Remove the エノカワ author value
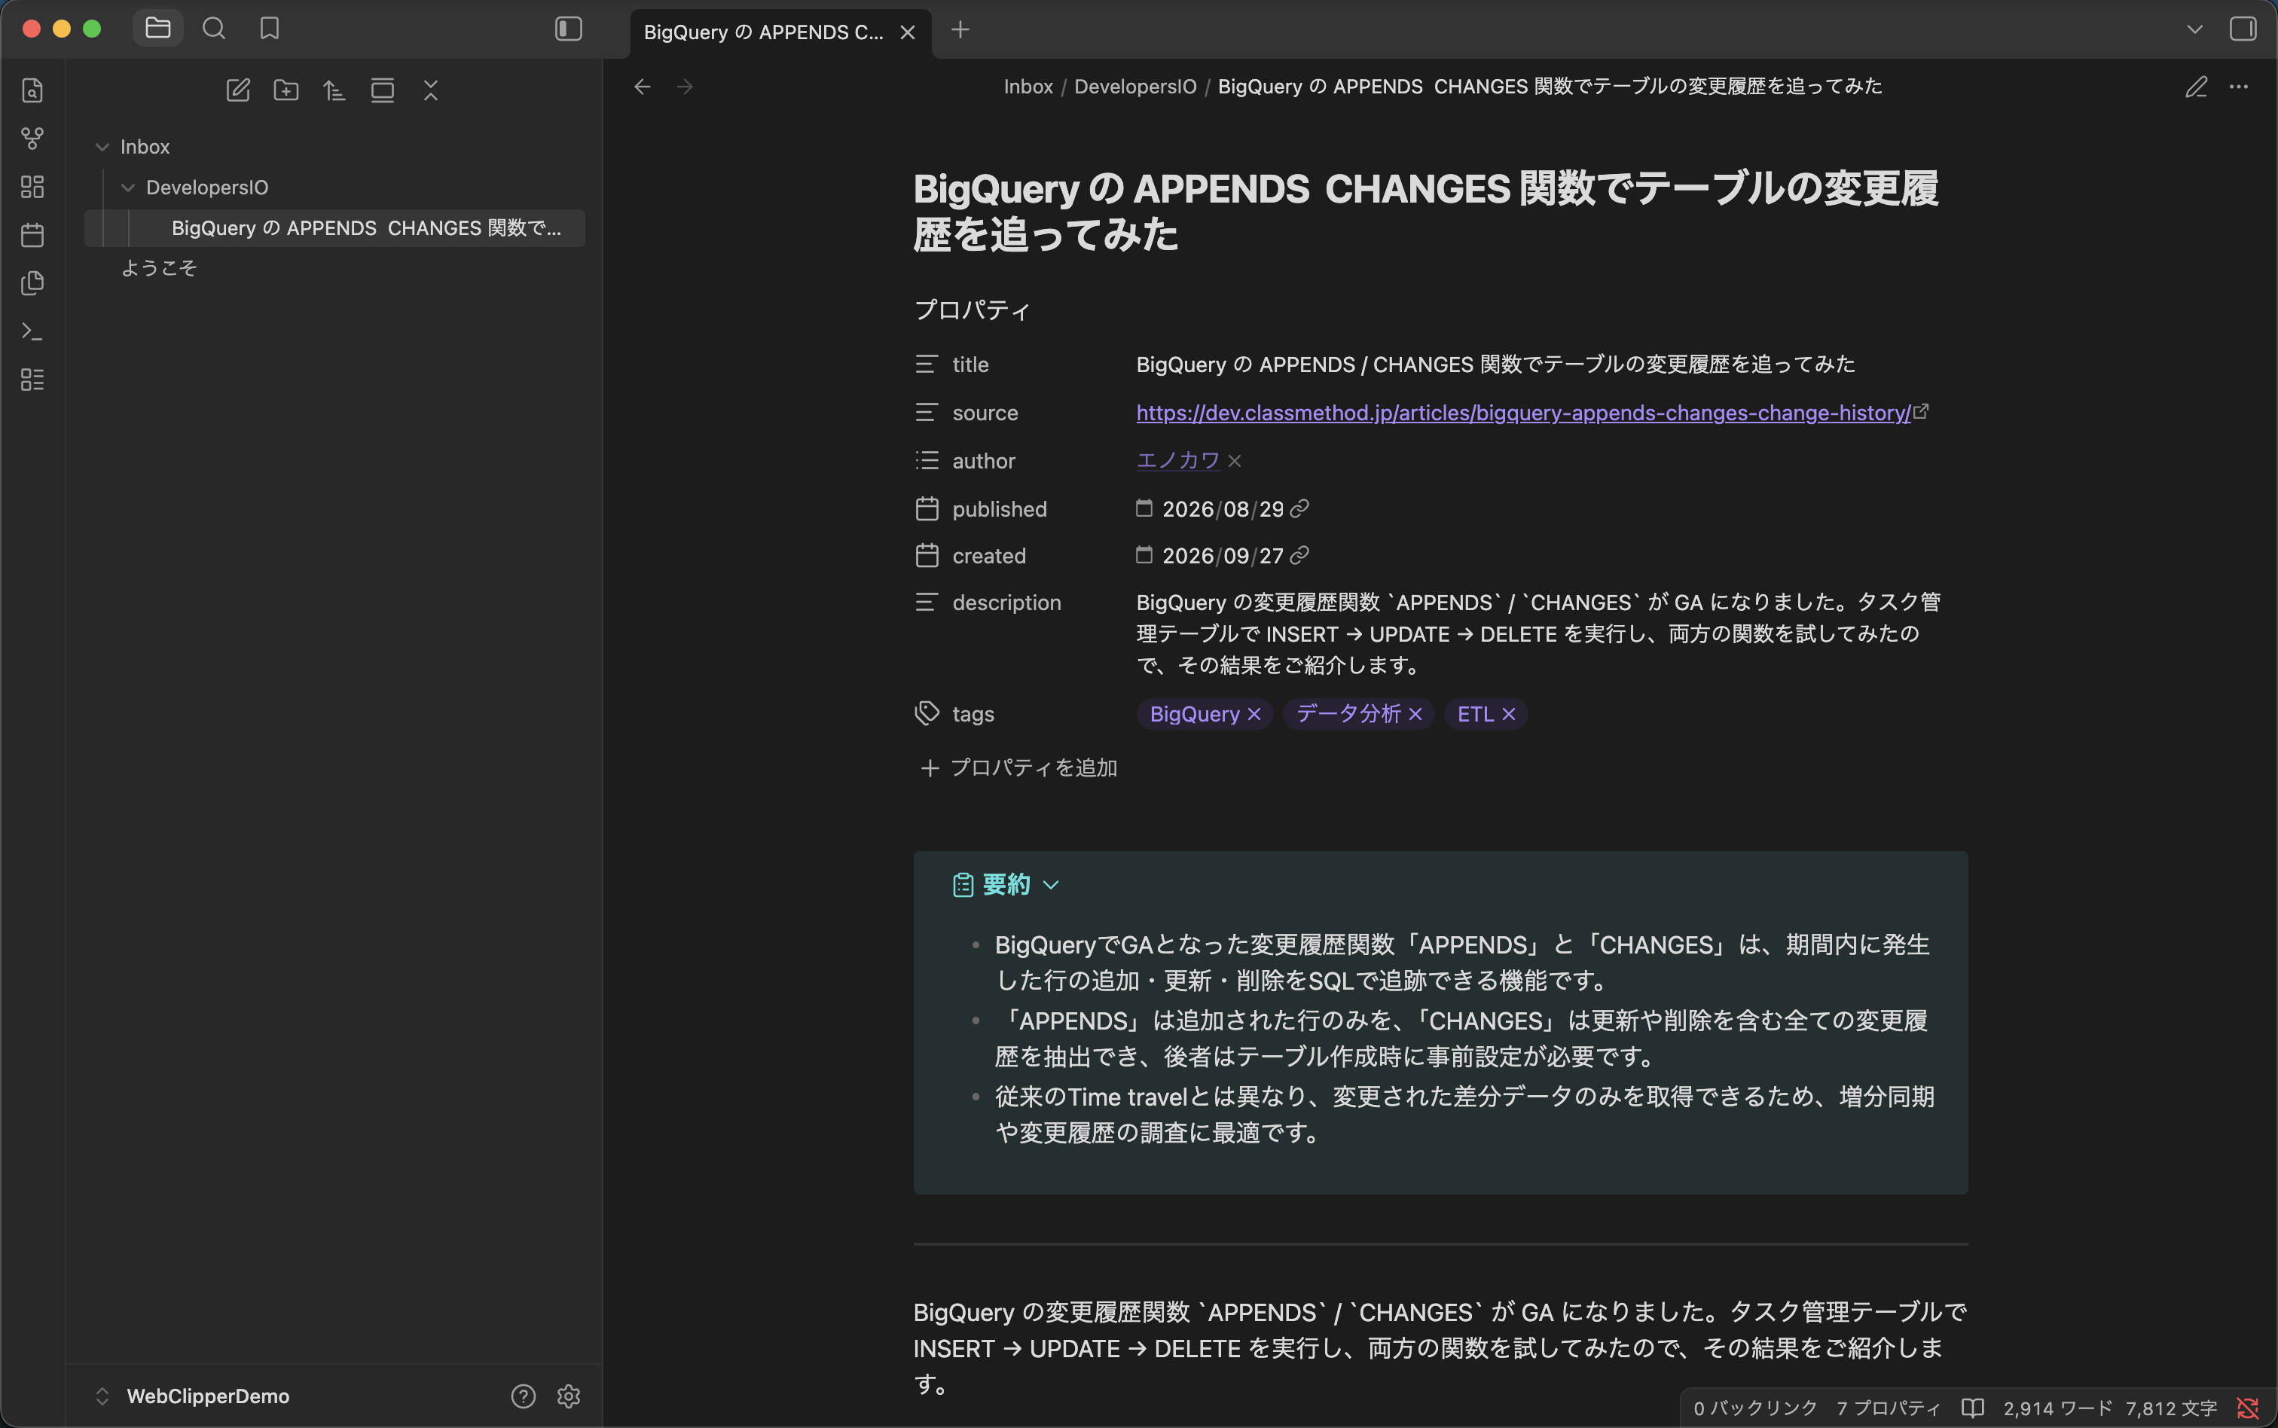The width and height of the screenshot is (2278, 1428). pos(1235,461)
